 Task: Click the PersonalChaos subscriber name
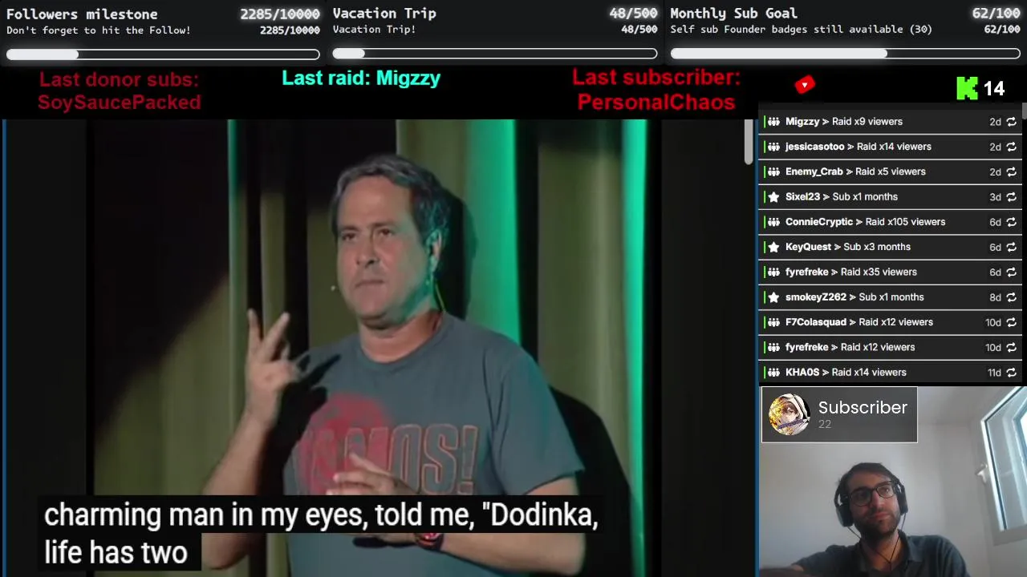pos(656,103)
